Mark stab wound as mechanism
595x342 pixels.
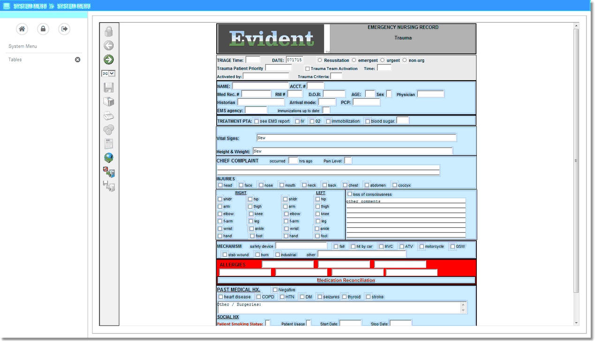[225, 255]
